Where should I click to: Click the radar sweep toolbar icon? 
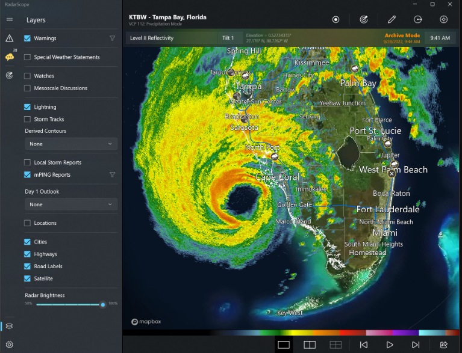pos(364,19)
